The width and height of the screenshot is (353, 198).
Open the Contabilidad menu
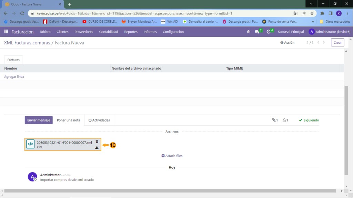point(109,32)
